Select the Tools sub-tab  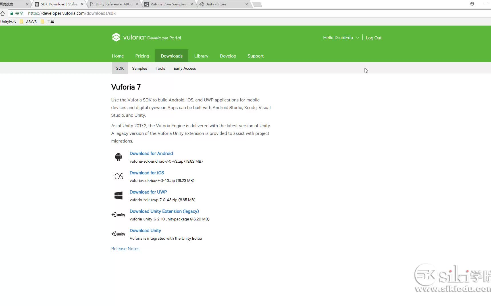160,68
